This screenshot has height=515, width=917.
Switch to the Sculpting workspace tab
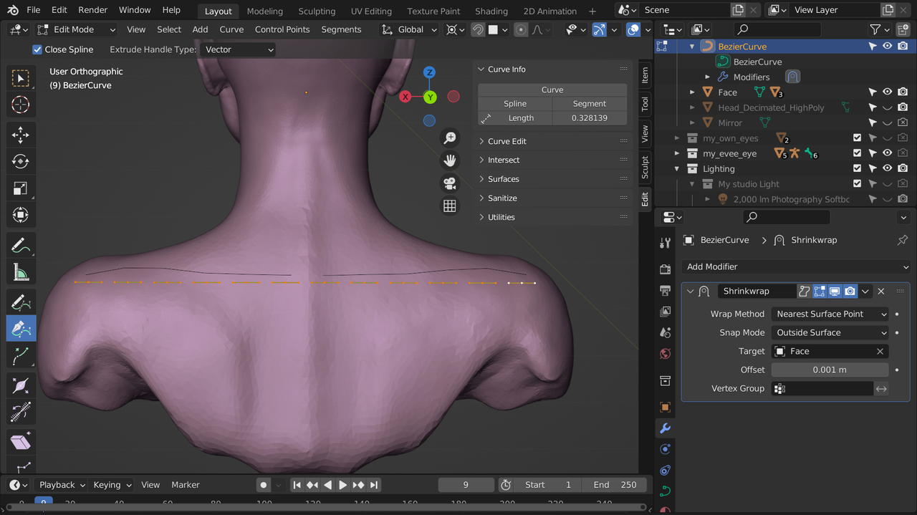tap(317, 11)
